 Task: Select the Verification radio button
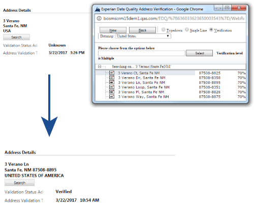[211, 29]
